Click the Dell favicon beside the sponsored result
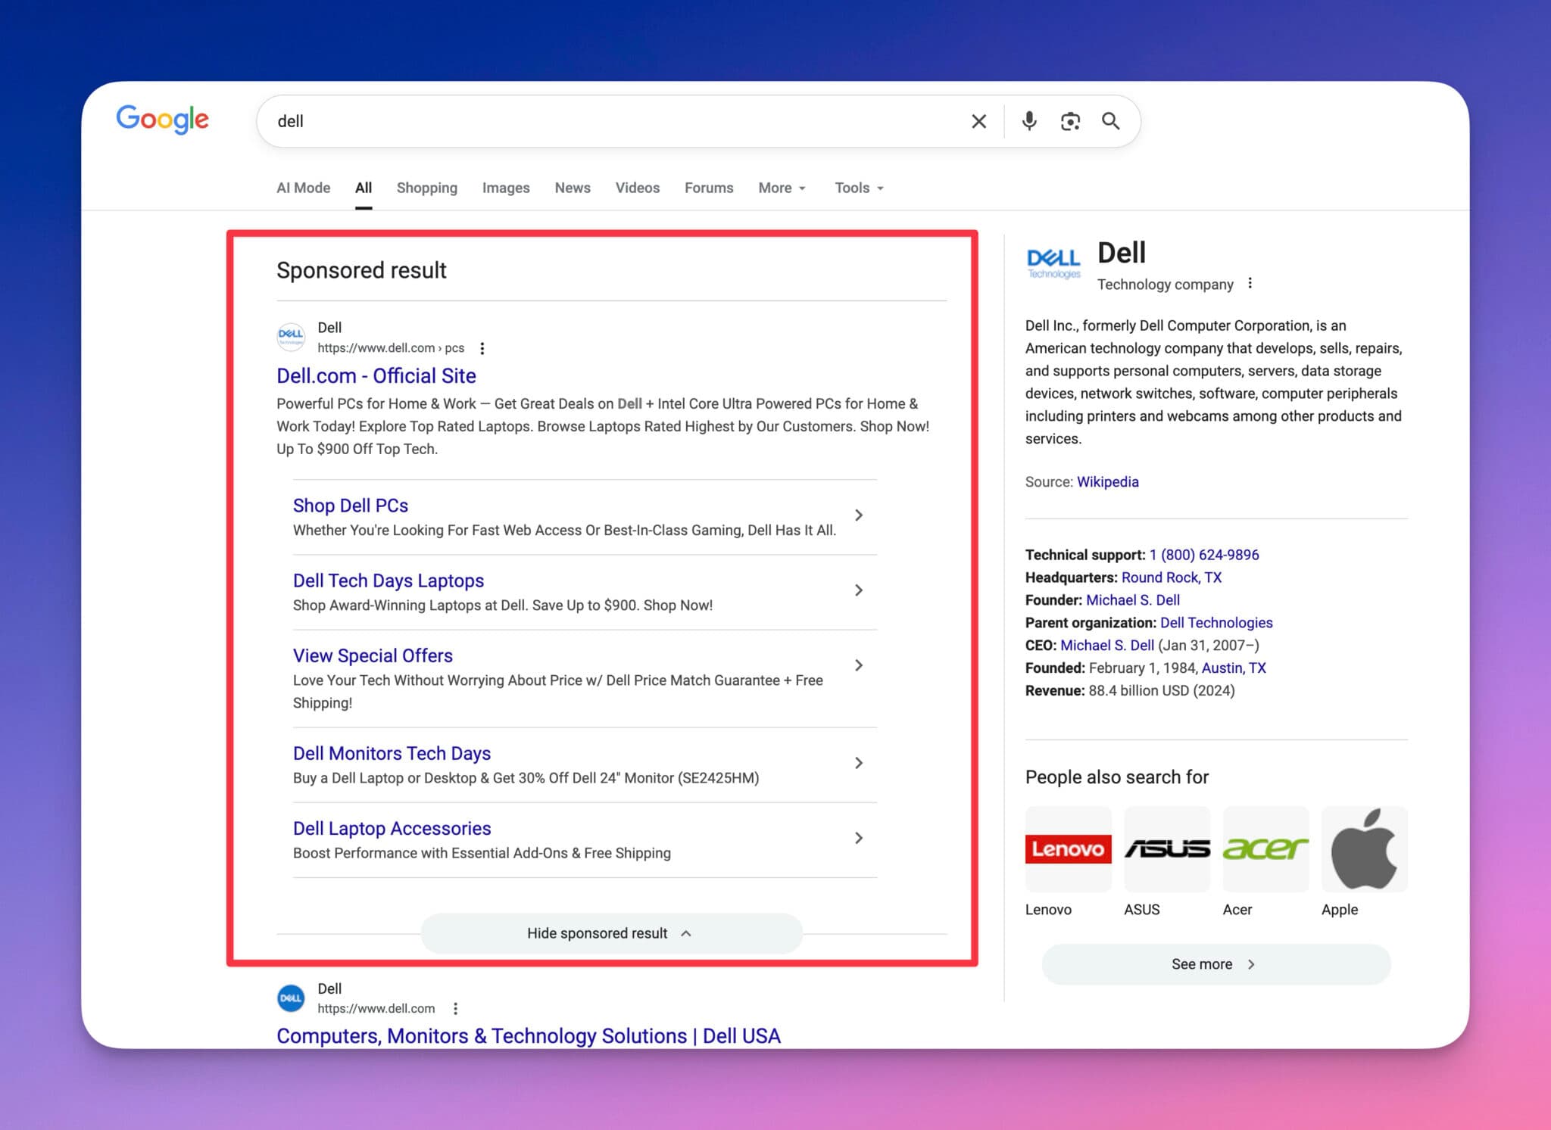 (x=290, y=337)
